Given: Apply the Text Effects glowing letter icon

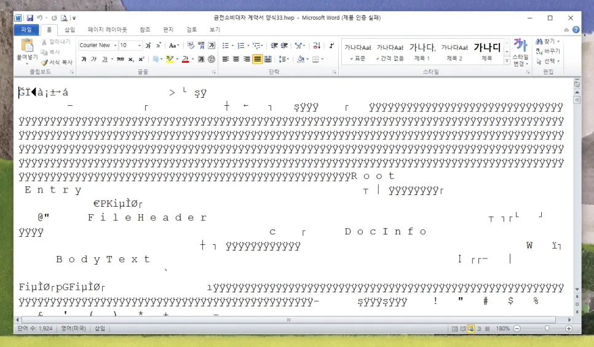Looking at the screenshot, I should point(156,59).
